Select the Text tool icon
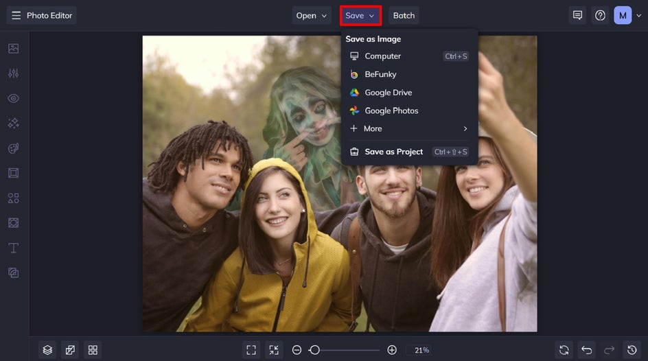Image resolution: width=648 pixels, height=361 pixels. pos(13,248)
